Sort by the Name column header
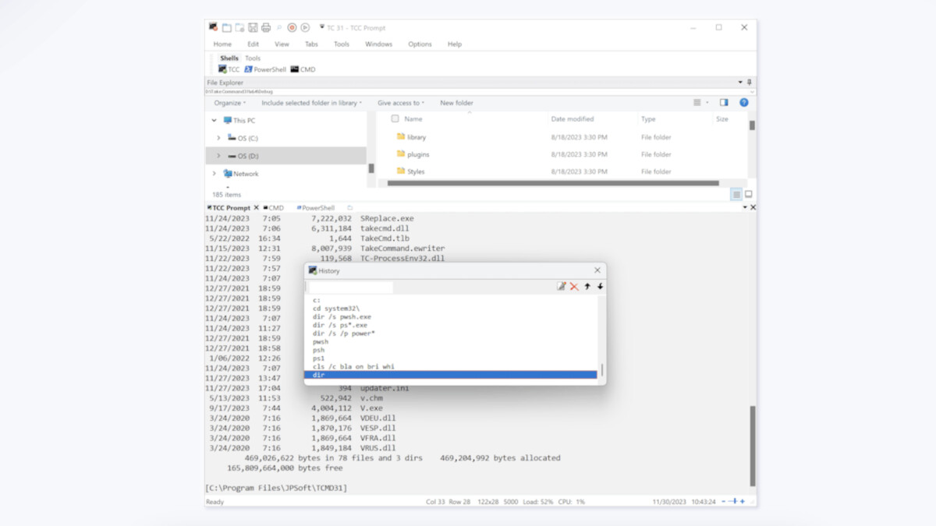The width and height of the screenshot is (936, 526). [413, 119]
